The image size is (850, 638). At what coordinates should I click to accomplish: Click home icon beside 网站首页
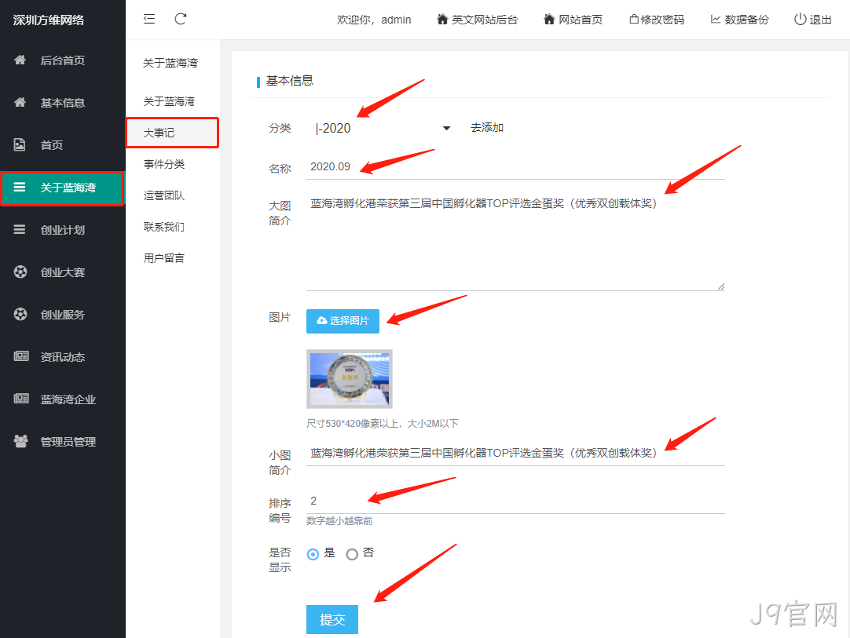coord(549,19)
